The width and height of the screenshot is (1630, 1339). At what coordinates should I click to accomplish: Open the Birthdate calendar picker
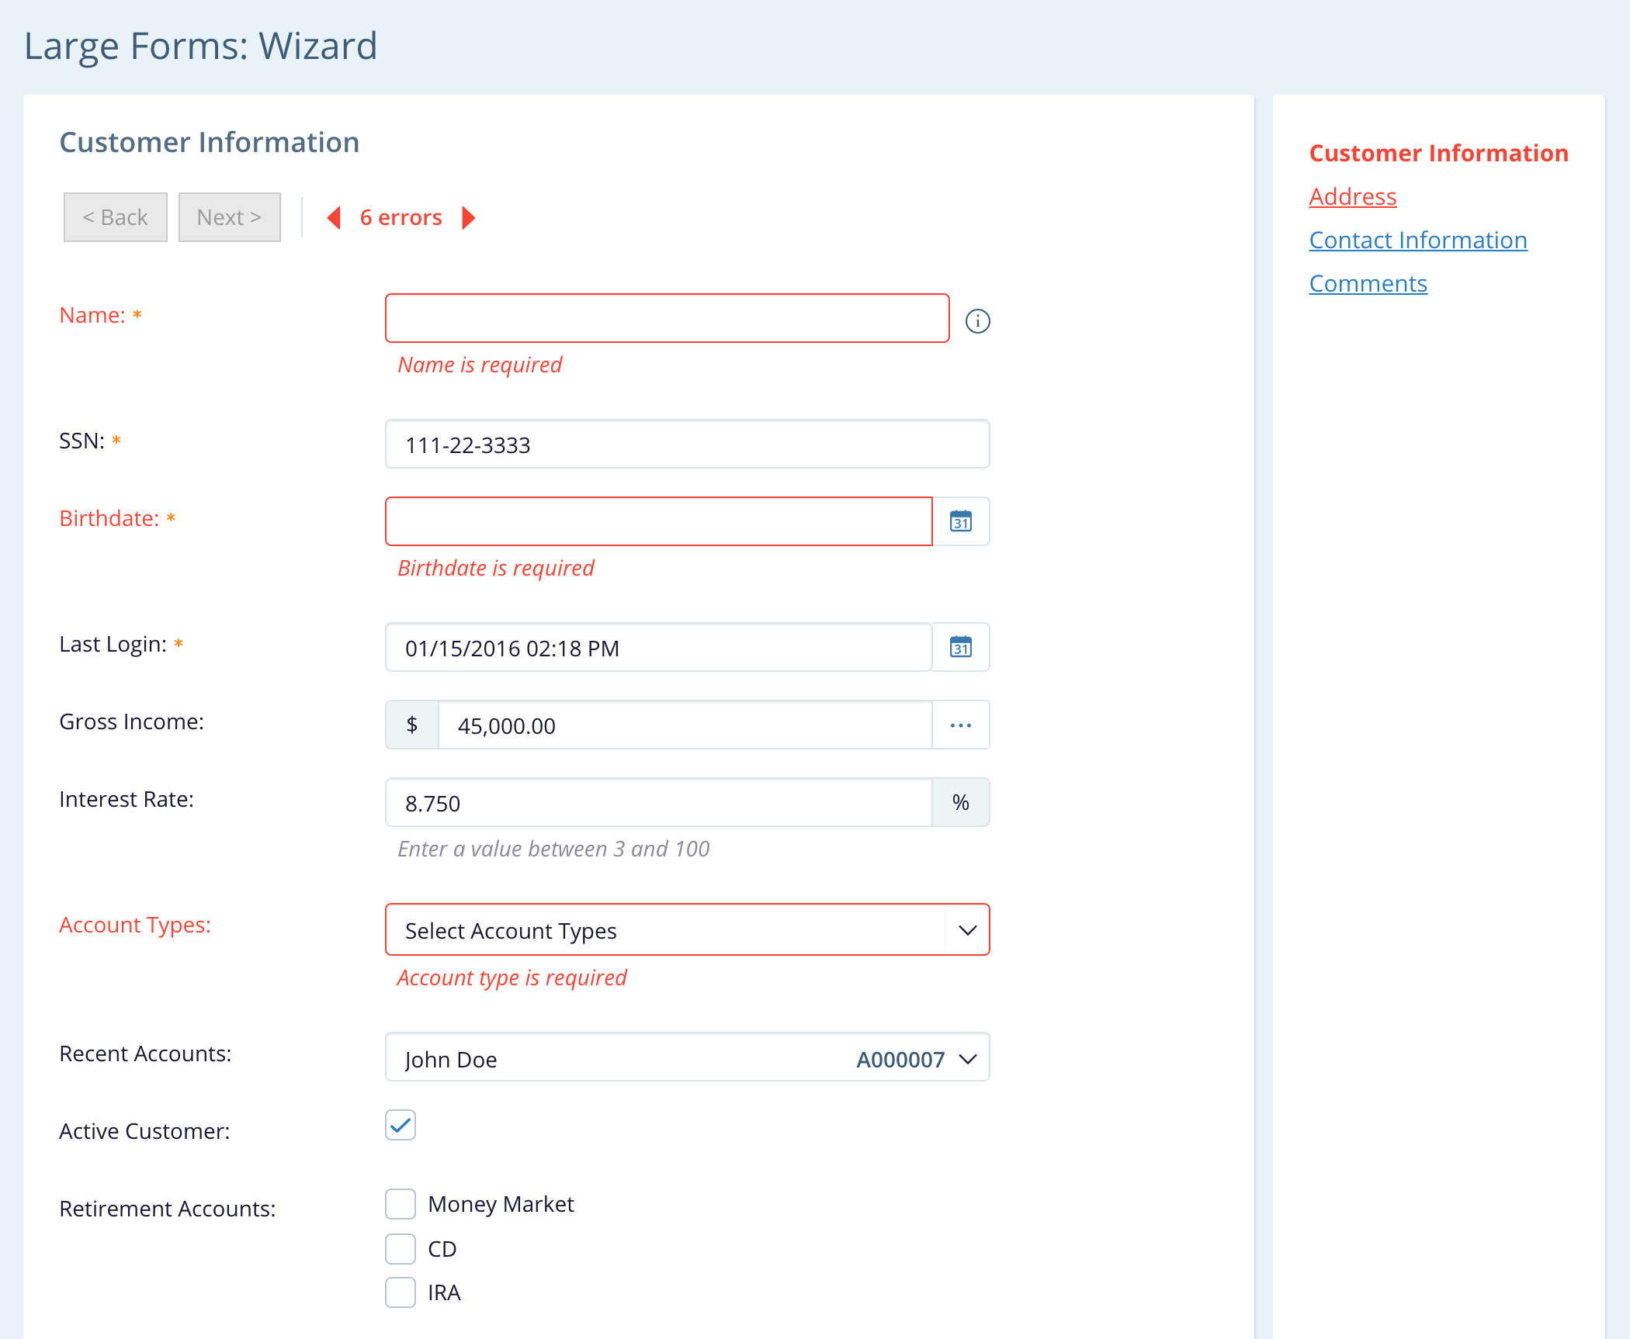960,521
